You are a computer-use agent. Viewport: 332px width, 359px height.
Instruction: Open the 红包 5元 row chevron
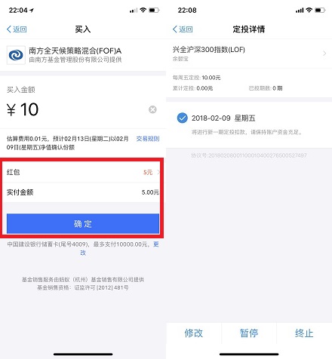coord(158,172)
